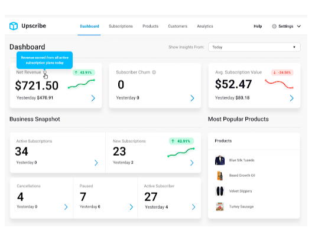Click the Net Revenue green trend chart
Screen dimensions: 315x234
[x=82, y=84]
